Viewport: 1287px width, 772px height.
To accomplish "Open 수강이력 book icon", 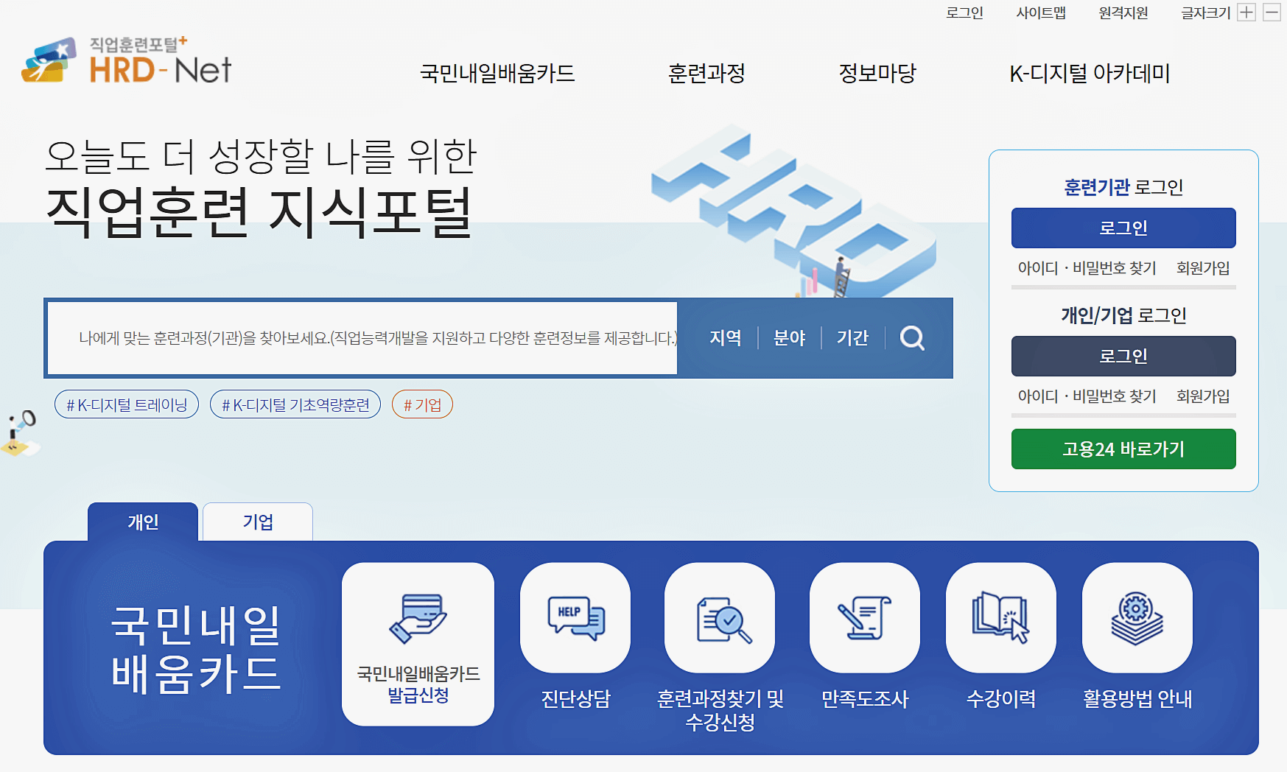I will 1001,617.
